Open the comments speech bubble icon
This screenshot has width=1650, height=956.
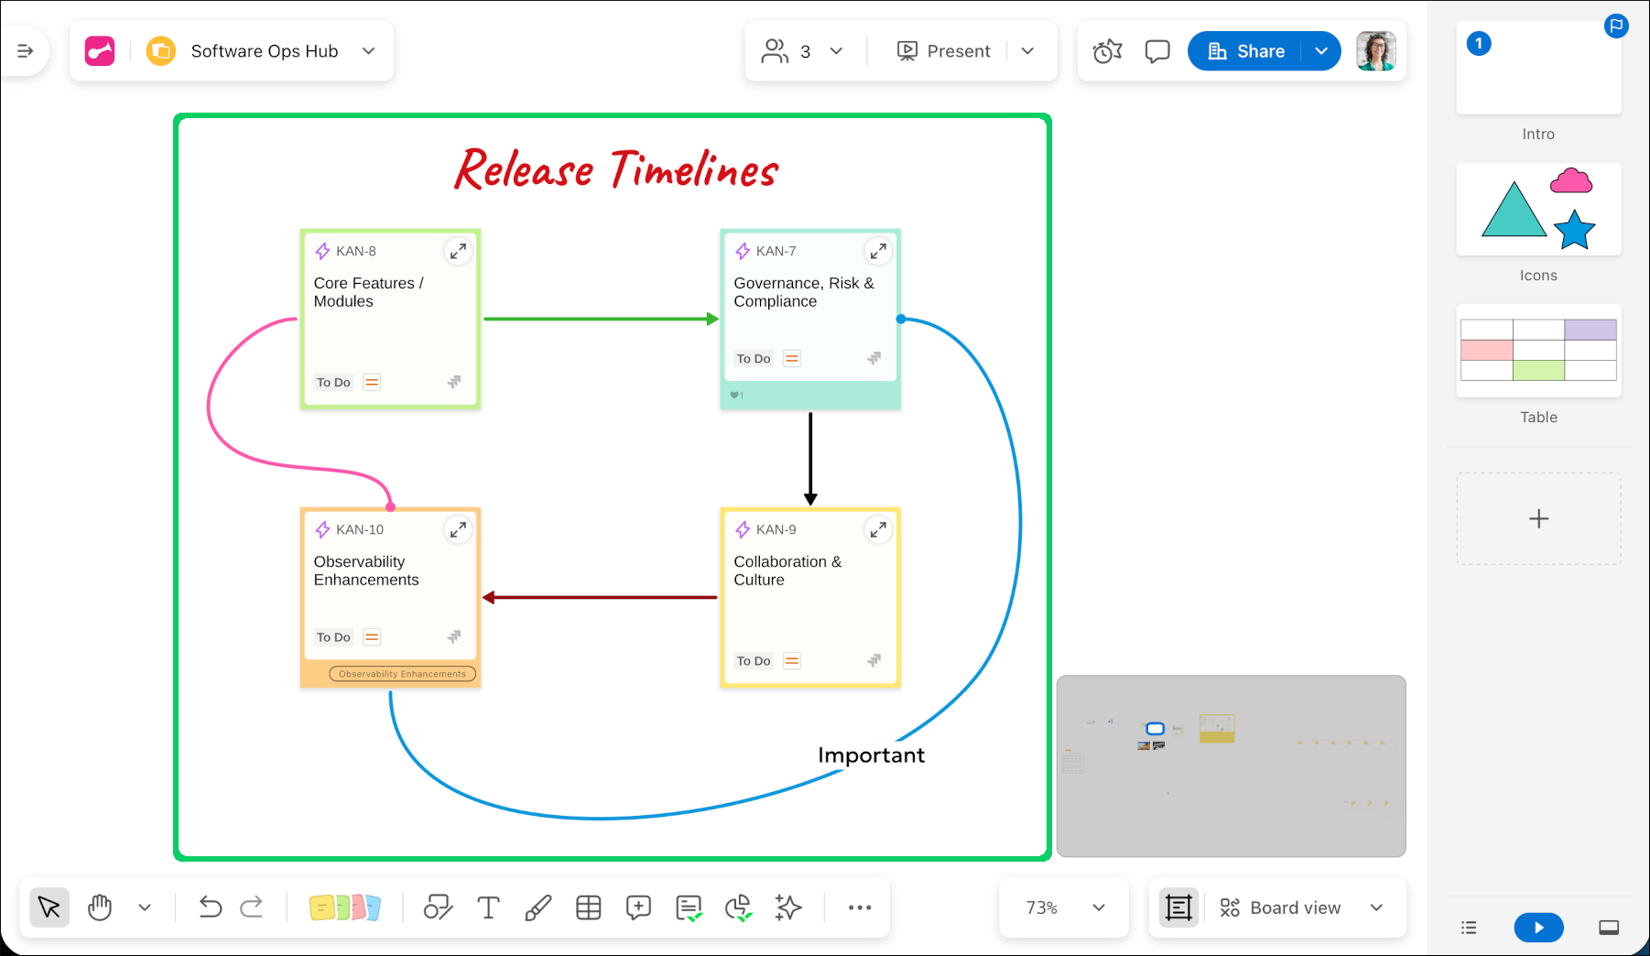click(x=1157, y=51)
